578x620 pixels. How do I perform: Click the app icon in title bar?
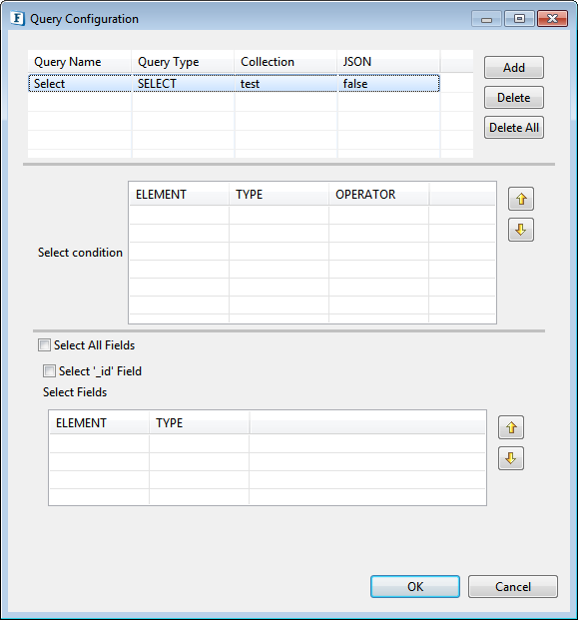click(18, 19)
